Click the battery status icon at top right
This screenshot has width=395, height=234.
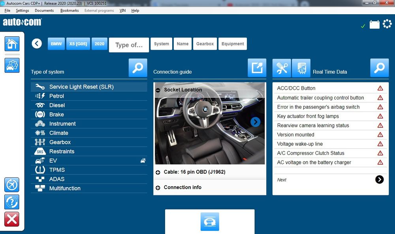point(374,25)
